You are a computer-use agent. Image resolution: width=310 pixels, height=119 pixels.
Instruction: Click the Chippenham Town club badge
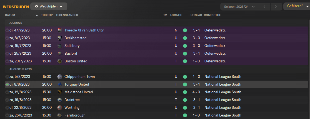60,76
